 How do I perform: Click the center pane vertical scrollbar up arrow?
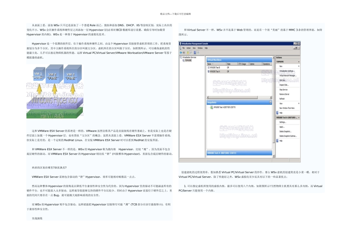(273, 57)
